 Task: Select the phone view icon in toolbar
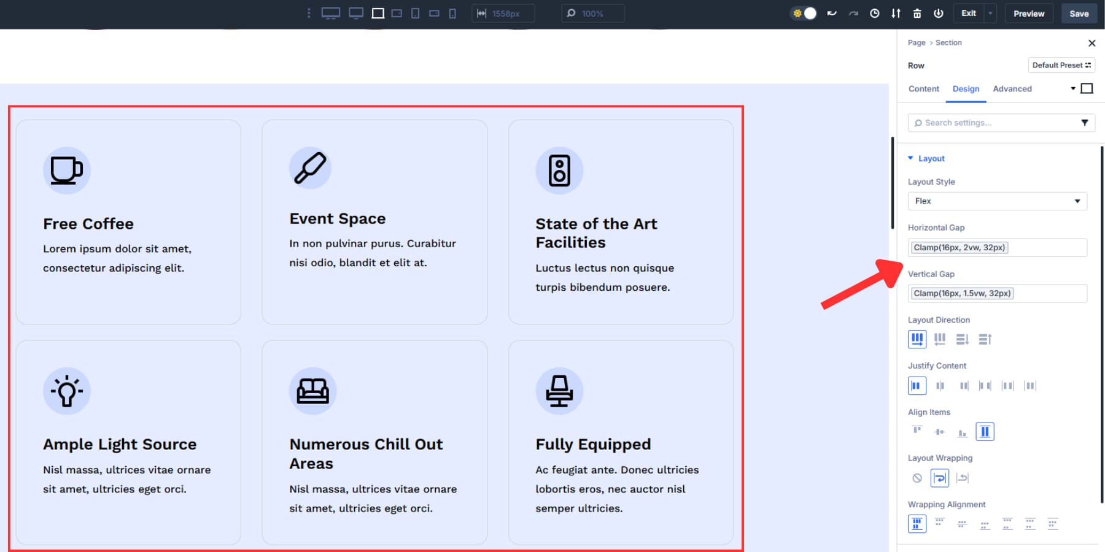tap(452, 13)
